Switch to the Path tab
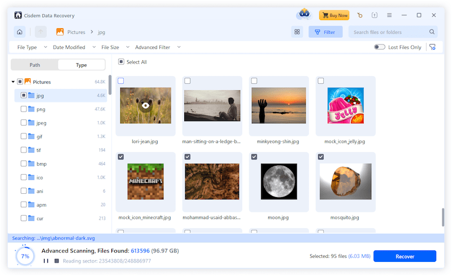This screenshot has height=276, width=452. [x=35, y=65]
